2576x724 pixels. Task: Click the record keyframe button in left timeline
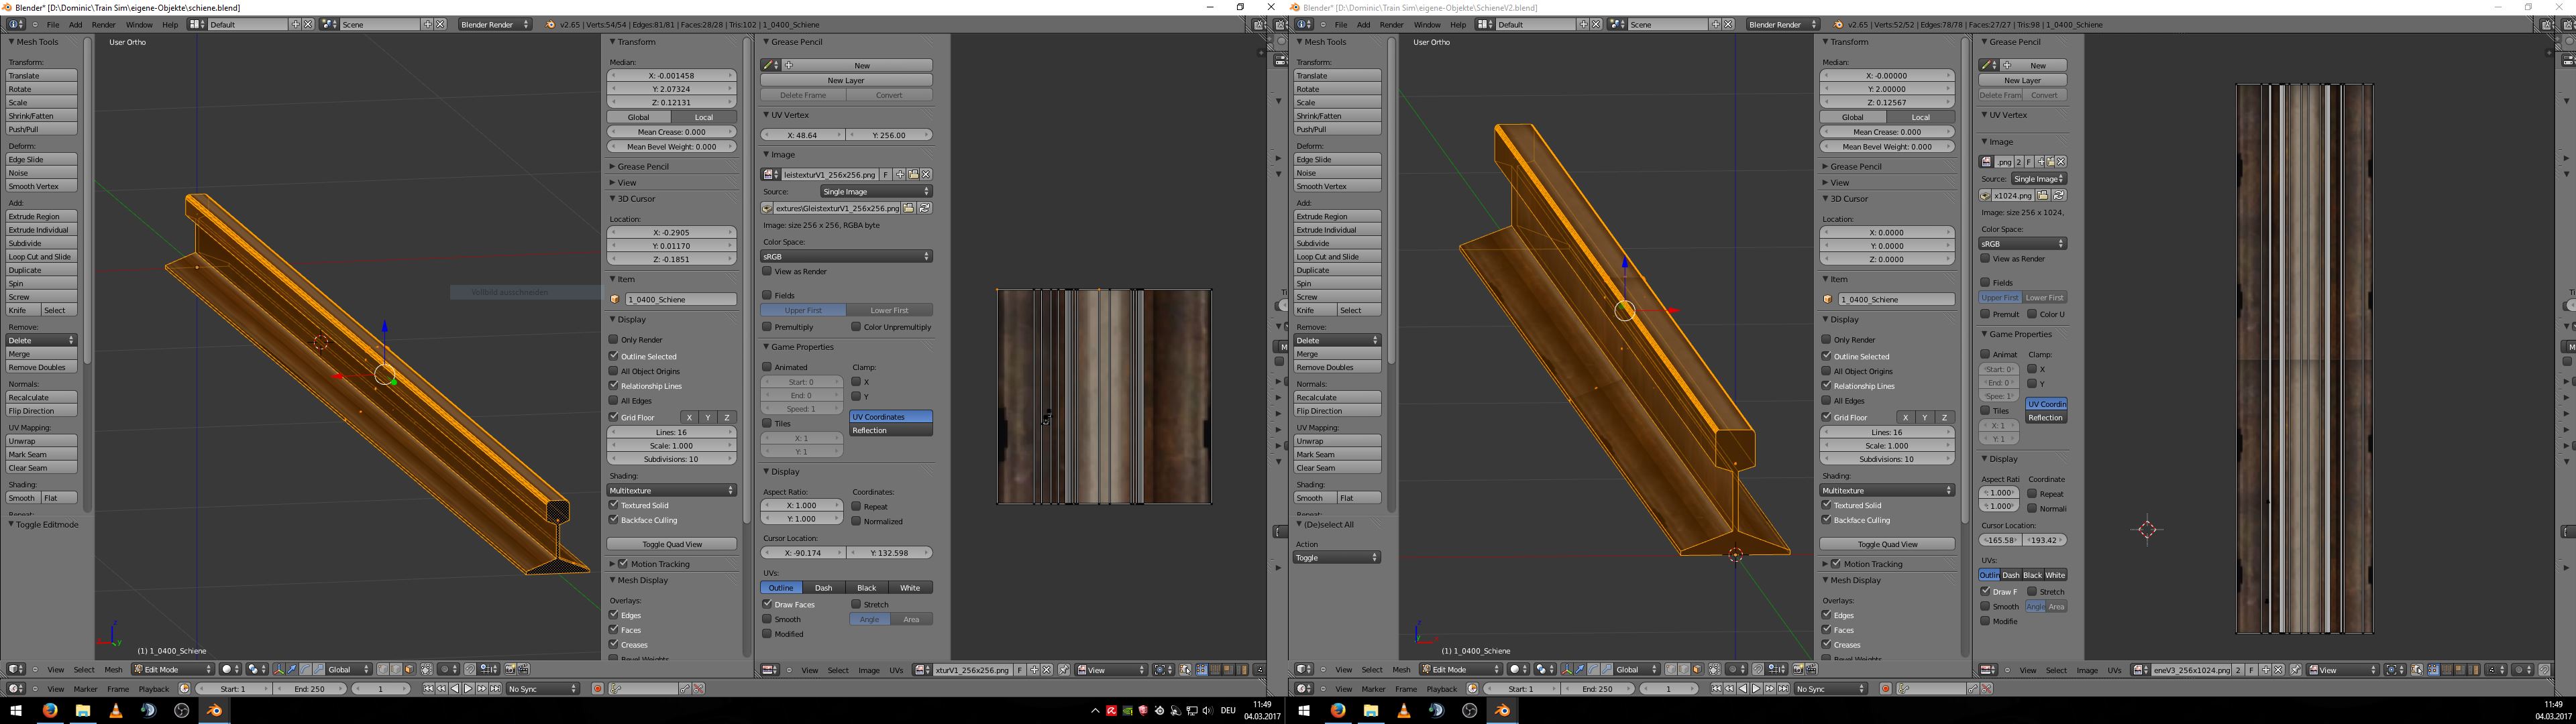[597, 689]
